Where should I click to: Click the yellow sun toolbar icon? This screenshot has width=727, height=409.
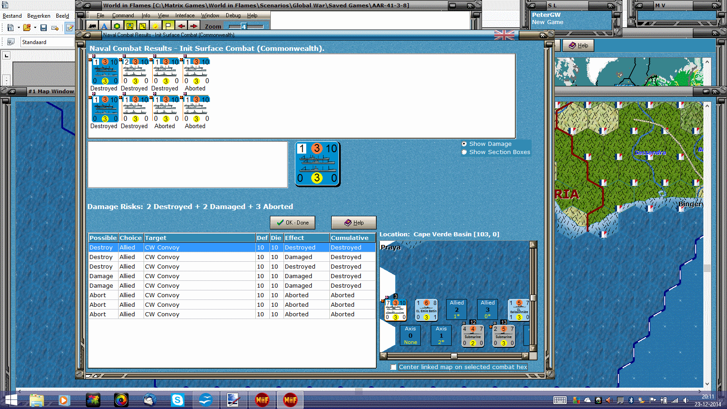(x=155, y=26)
